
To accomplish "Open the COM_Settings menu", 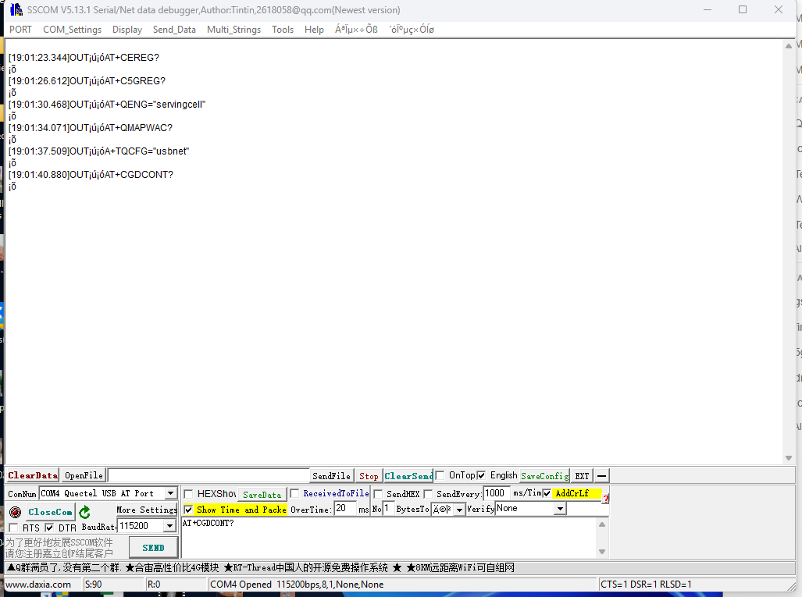I will [72, 30].
